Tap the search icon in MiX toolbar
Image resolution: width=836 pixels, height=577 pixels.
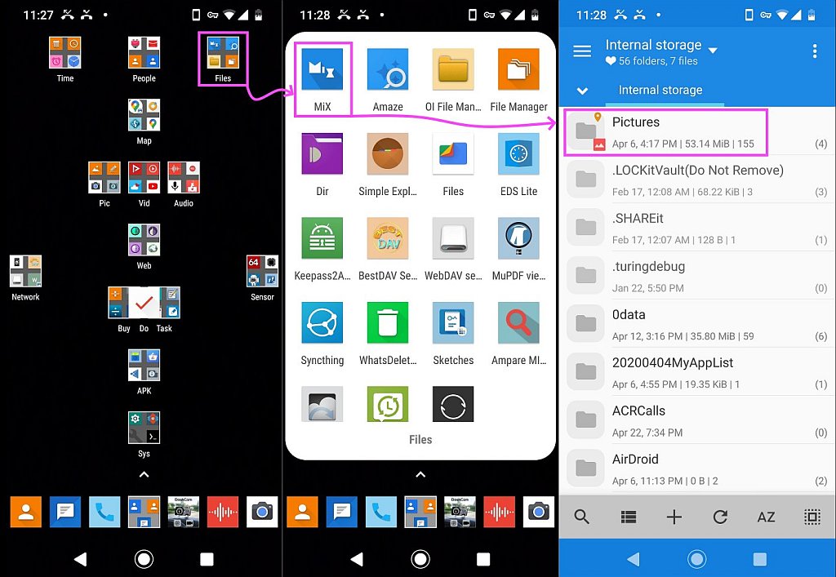(581, 517)
